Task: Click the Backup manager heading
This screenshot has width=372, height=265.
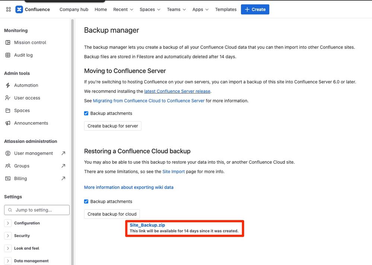Action: tap(111, 30)
